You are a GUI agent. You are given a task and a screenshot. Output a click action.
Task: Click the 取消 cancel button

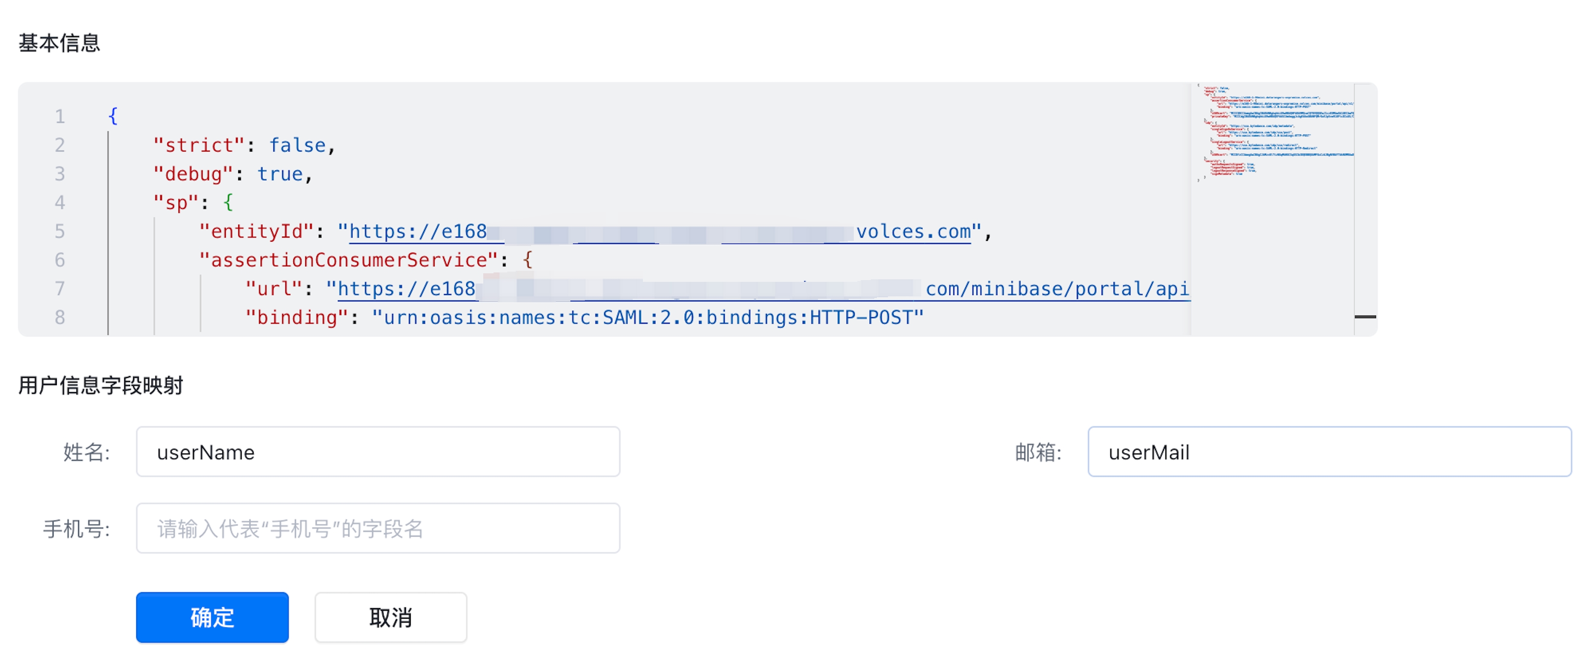[391, 617]
